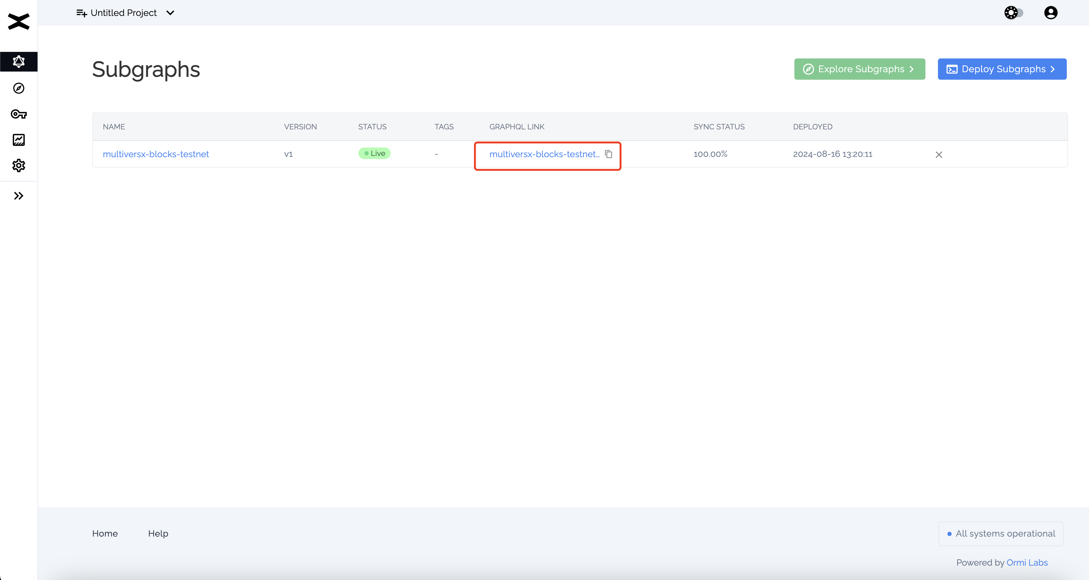
Task: Open the Help footer link
Action: (x=158, y=533)
